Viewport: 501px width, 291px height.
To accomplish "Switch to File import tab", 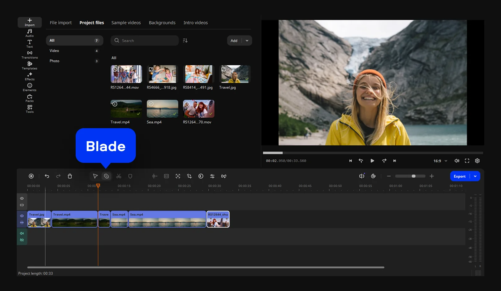I will [x=61, y=23].
